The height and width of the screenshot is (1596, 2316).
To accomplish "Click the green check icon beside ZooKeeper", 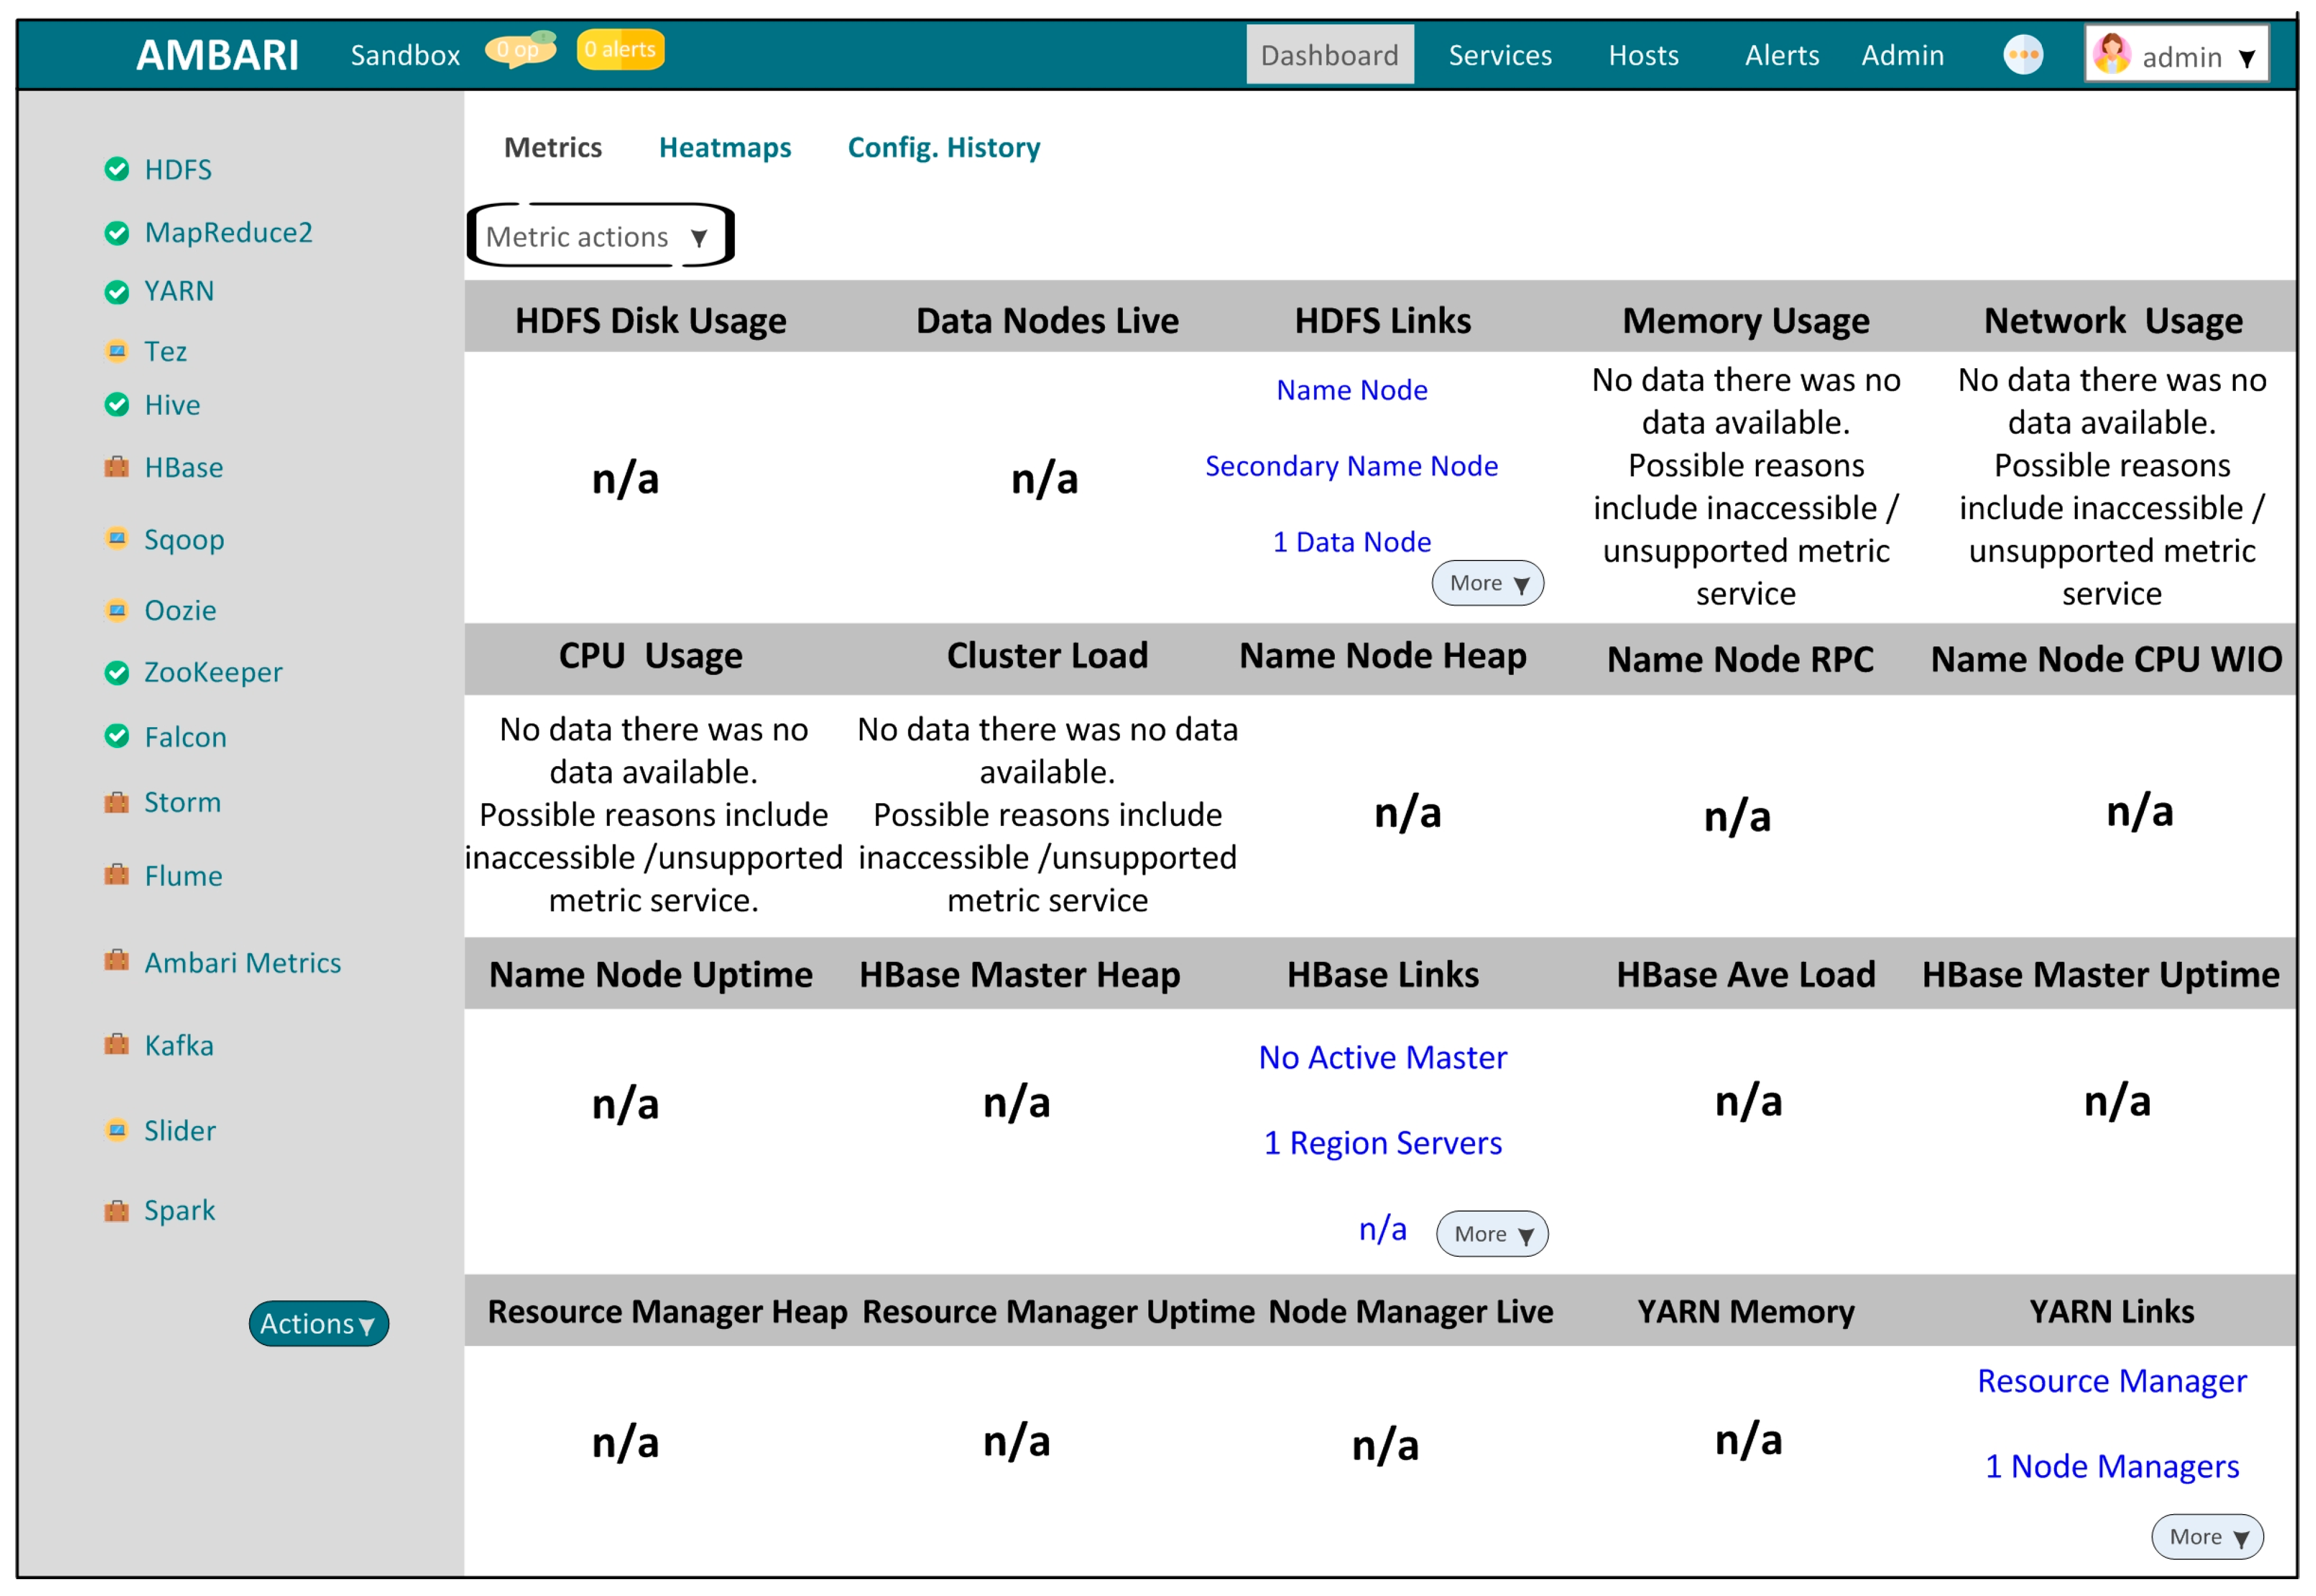I will click(117, 672).
